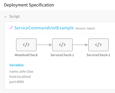The height and width of the screenshot is (93, 115).
Task: Open the Variables heading link
Action: click(17, 65)
